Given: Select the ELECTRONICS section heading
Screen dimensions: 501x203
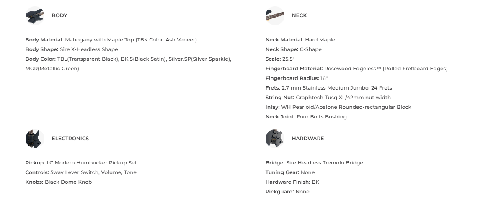Looking at the screenshot, I should 70,139.
